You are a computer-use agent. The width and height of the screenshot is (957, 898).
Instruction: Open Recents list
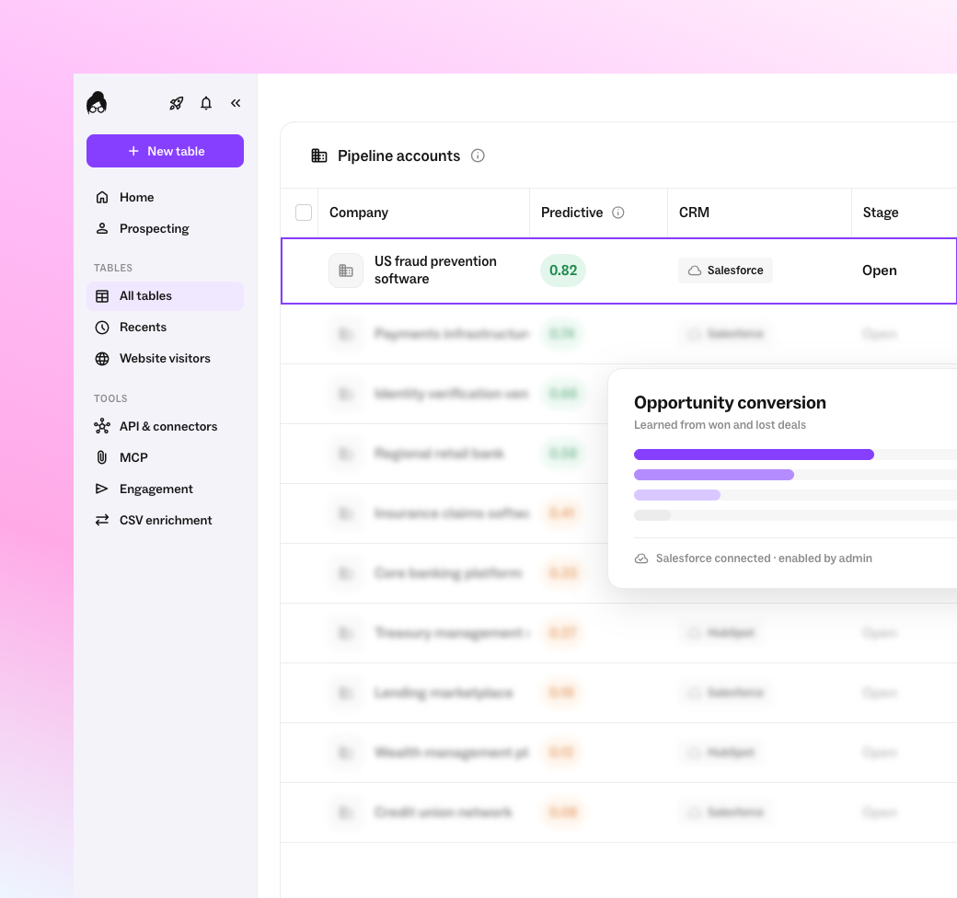click(x=165, y=327)
